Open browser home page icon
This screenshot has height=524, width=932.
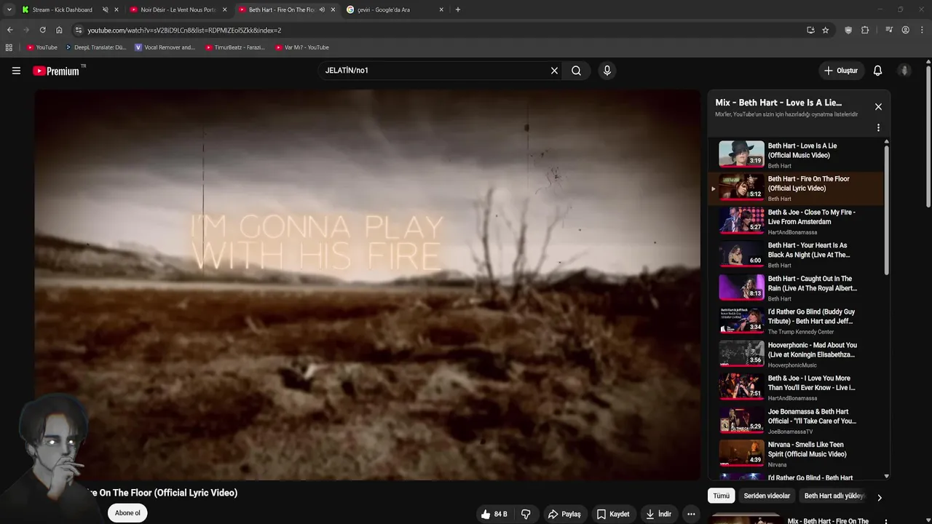pos(59,30)
